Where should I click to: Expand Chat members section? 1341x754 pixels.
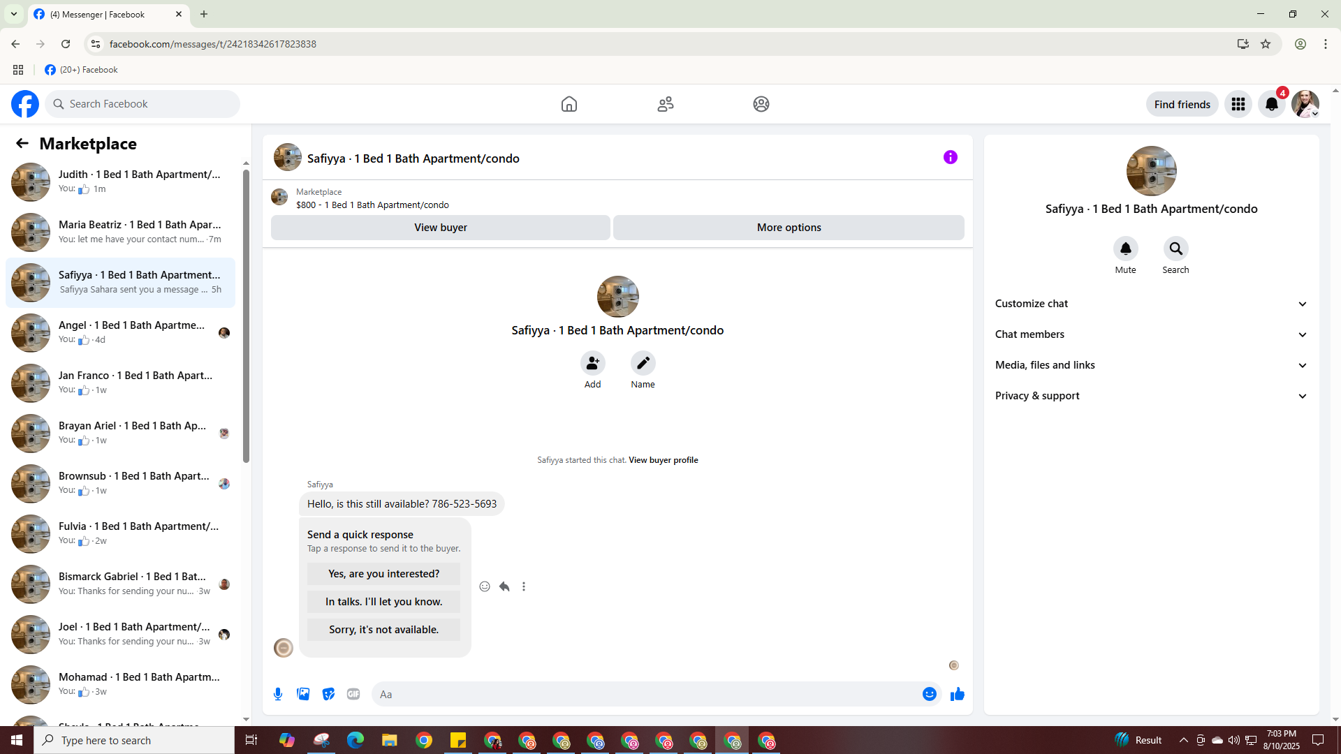click(1151, 334)
